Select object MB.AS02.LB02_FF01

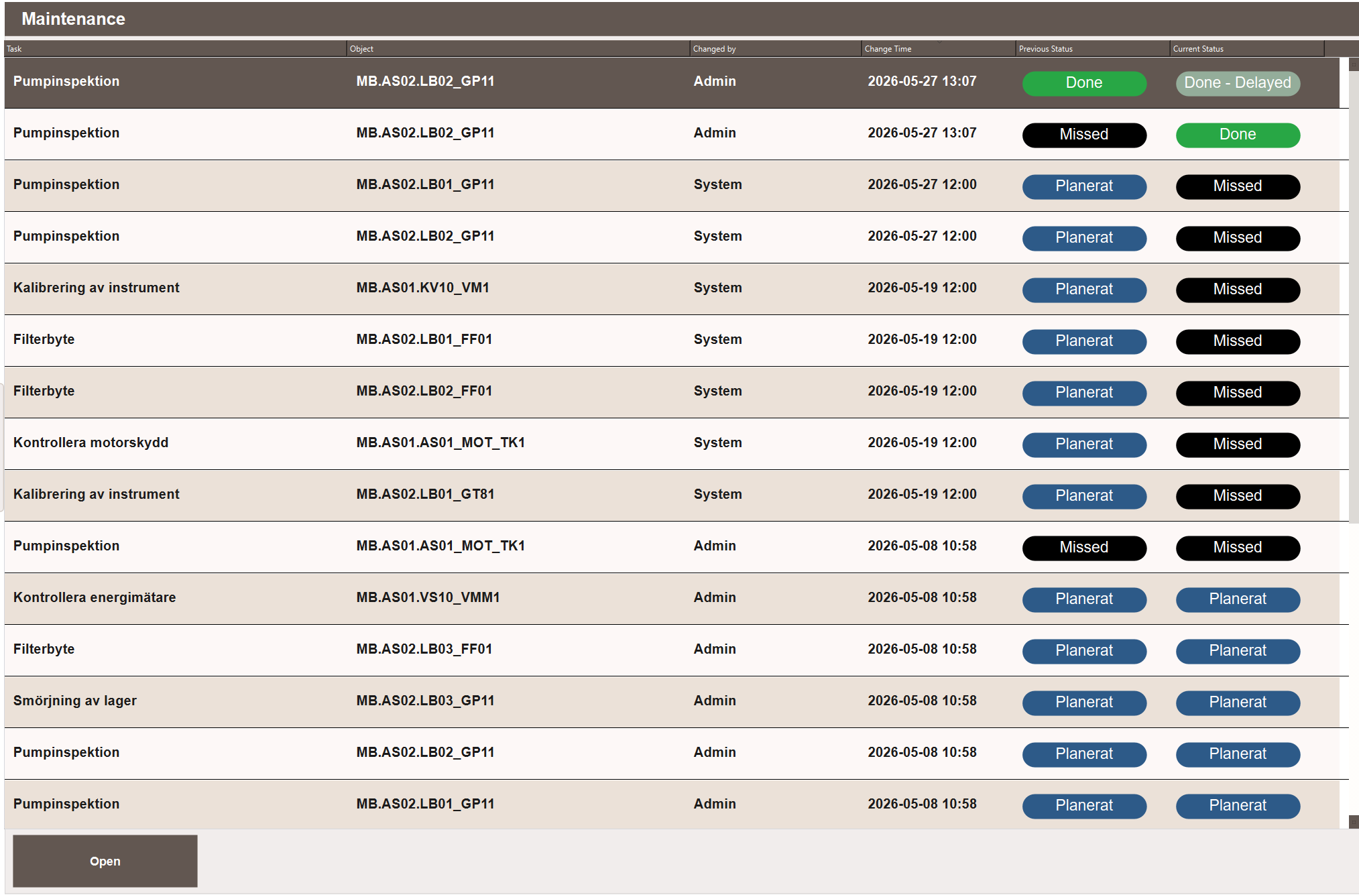point(424,391)
